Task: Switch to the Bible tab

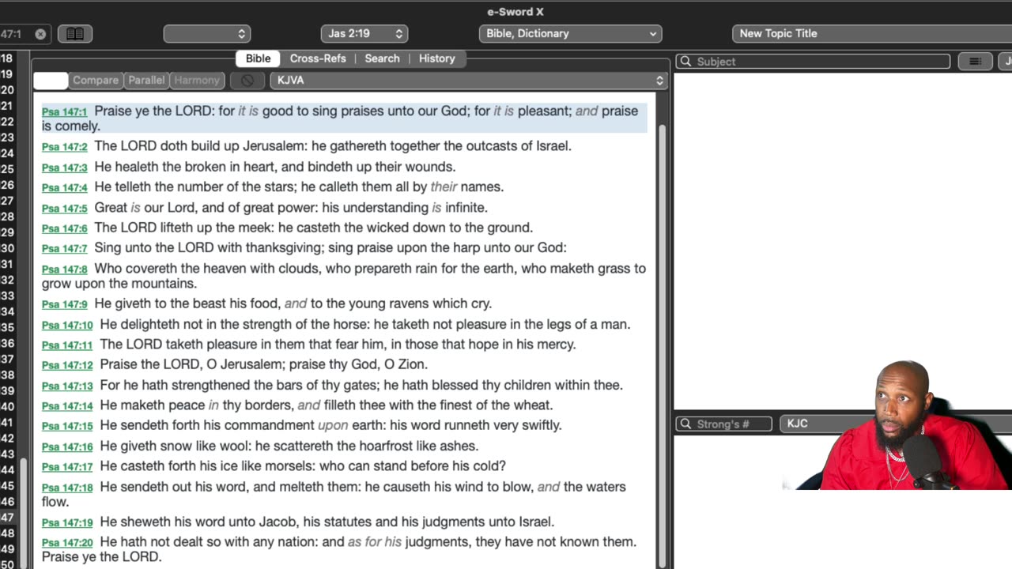Action: [x=258, y=58]
